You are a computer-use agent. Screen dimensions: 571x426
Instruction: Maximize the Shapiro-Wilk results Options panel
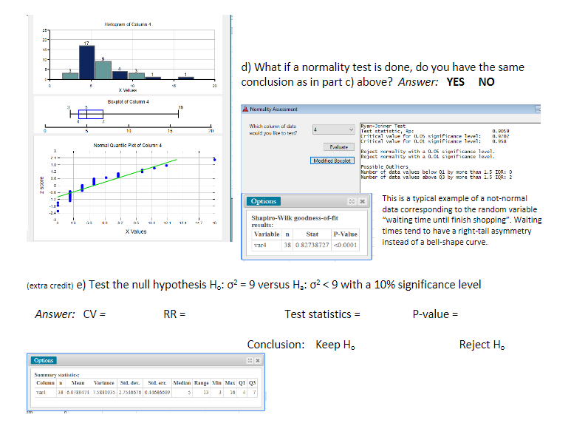pos(352,201)
